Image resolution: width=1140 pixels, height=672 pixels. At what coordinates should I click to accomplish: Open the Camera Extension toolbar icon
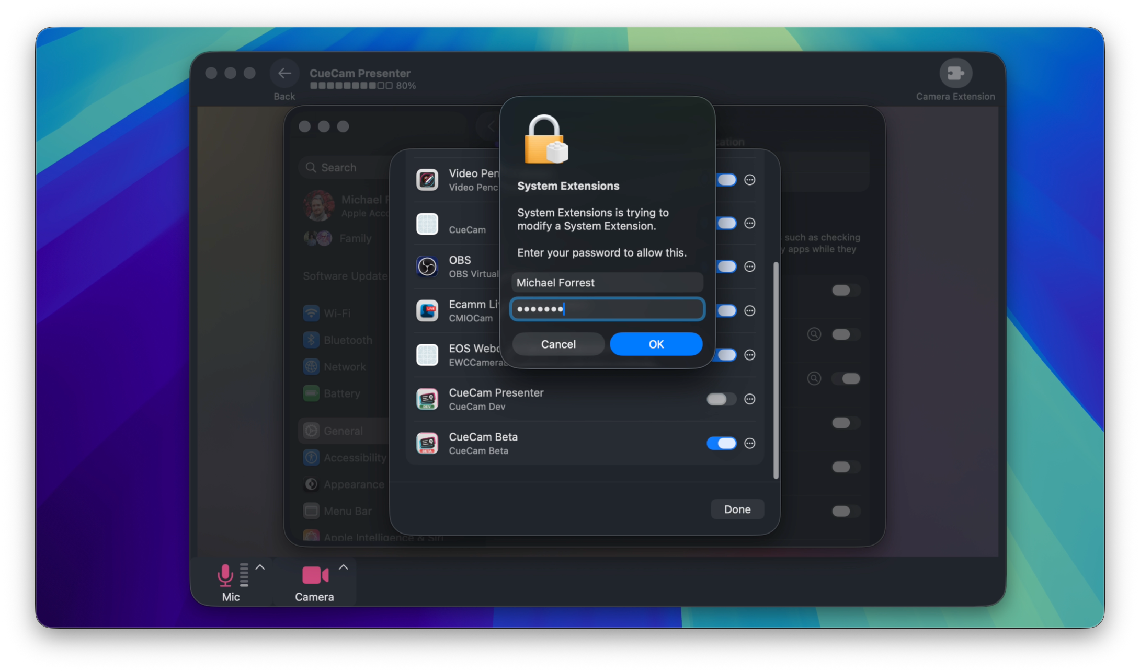[x=955, y=73]
